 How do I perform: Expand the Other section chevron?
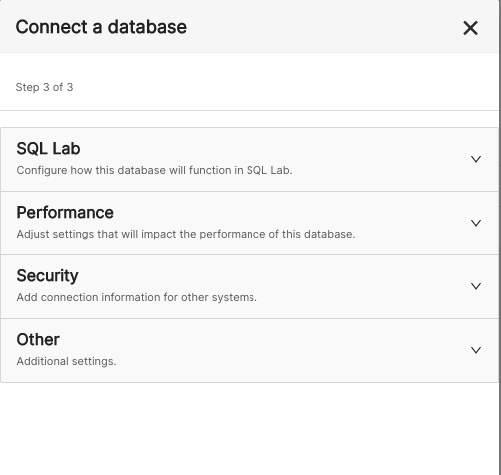click(476, 350)
